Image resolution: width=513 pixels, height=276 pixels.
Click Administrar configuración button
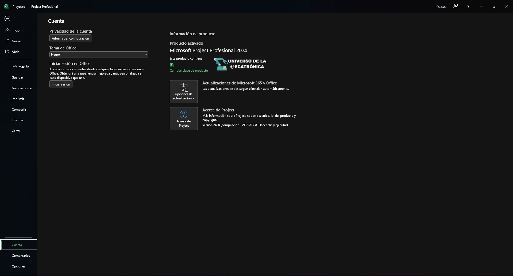pyautogui.click(x=70, y=38)
